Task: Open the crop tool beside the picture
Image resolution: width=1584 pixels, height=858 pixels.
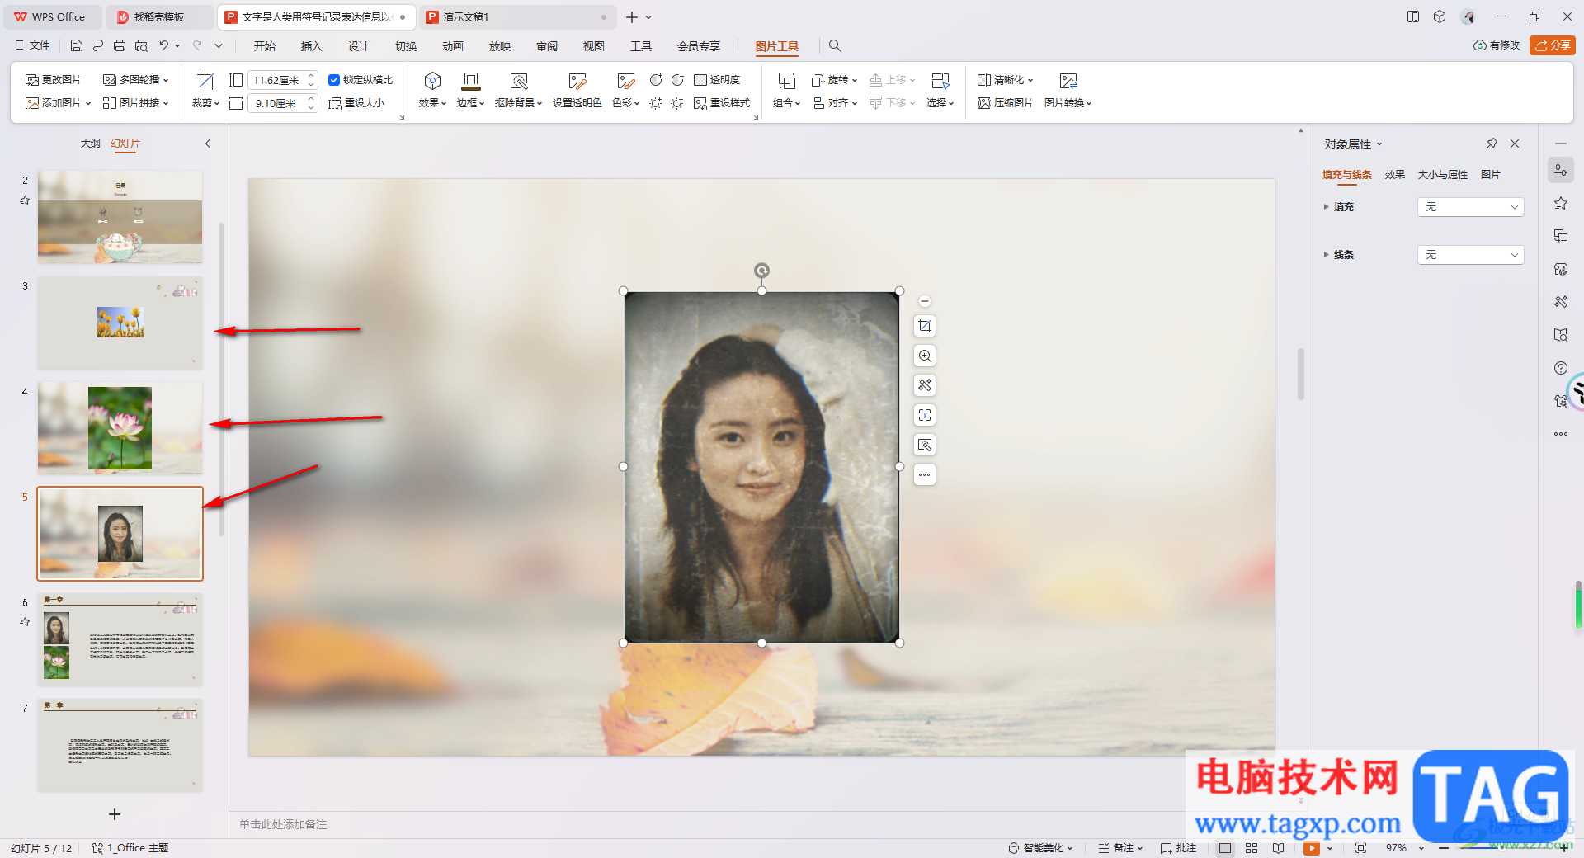Action: (x=925, y=326)
